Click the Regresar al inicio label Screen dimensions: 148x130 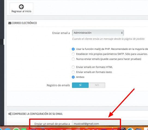coord(21,11)
